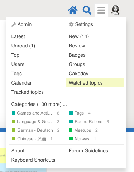Open the user avatar menu
Viewport: 134px width, 172px height.
pos(115,10)
